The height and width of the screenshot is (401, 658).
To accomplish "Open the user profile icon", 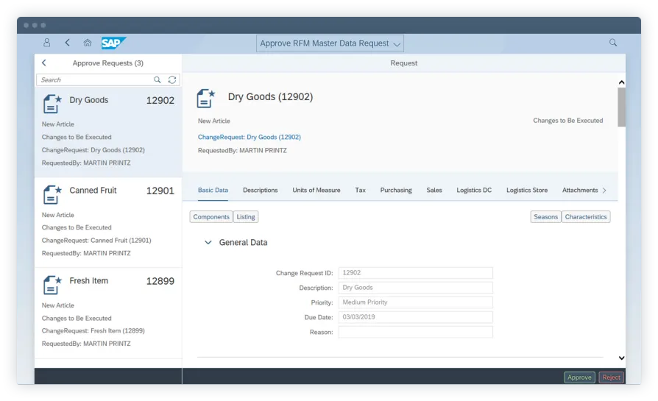I will click(x=47, y=43).
